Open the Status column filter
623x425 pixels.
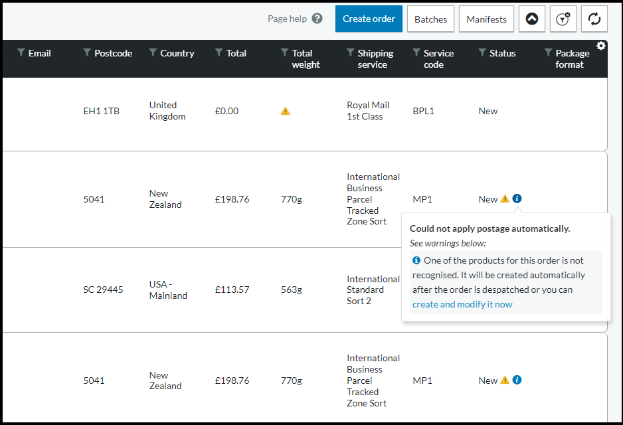pyautogui.click(x=482, y=53)
